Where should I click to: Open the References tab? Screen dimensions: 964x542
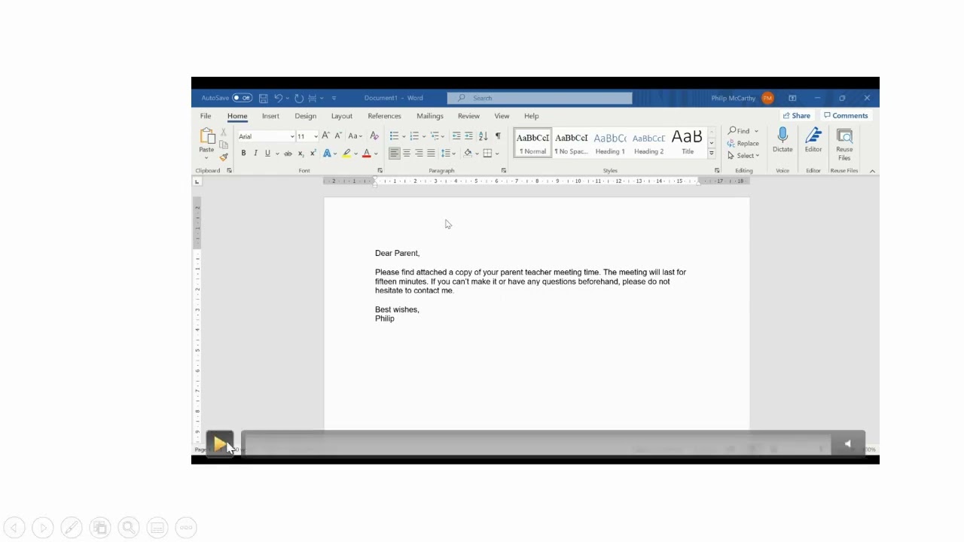(x=384, y=116)
